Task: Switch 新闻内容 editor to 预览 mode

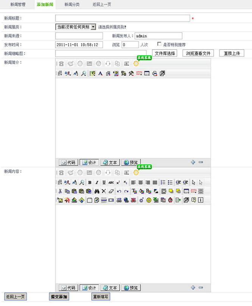Action: [x=130, y=288]
